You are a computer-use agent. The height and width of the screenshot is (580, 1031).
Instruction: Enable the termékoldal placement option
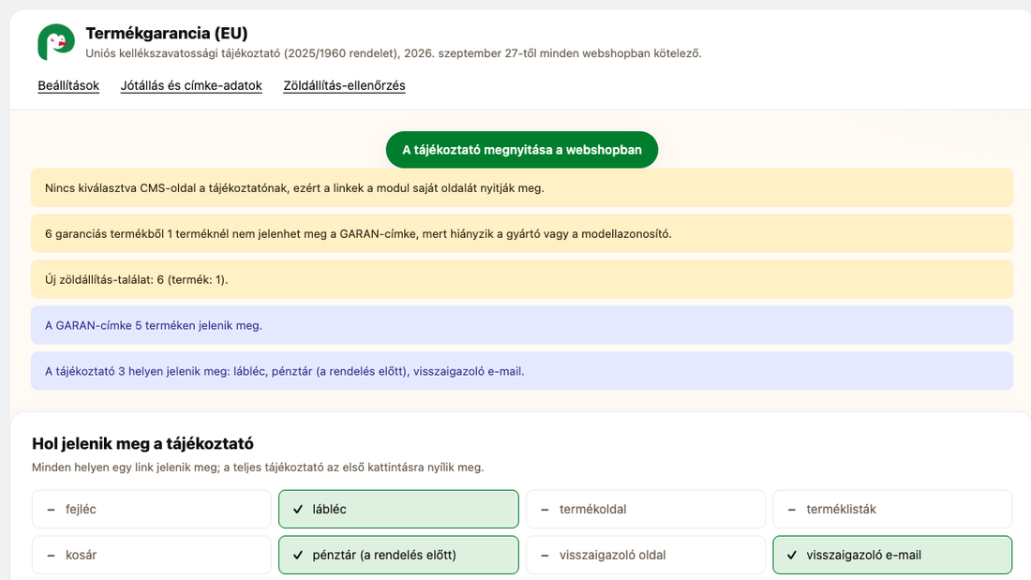646,509
